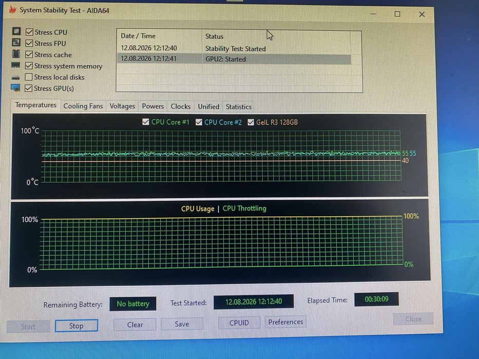
Task: Click the Elapsed Time value 00:30:09
Action: click(x=376, y=299)
